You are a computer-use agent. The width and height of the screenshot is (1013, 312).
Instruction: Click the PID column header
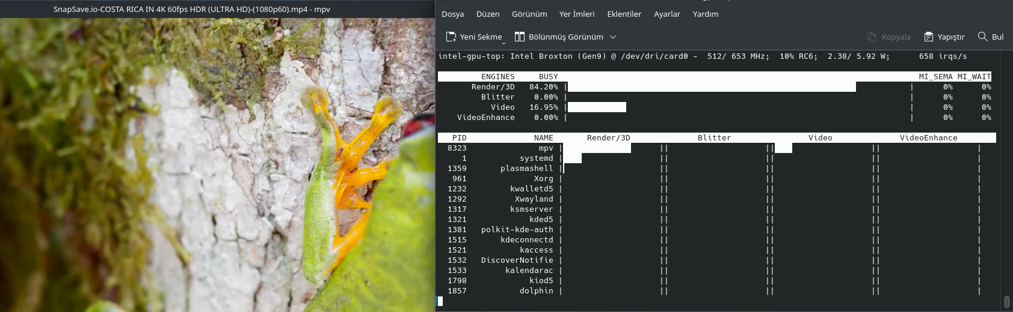(x=460, y=138)
